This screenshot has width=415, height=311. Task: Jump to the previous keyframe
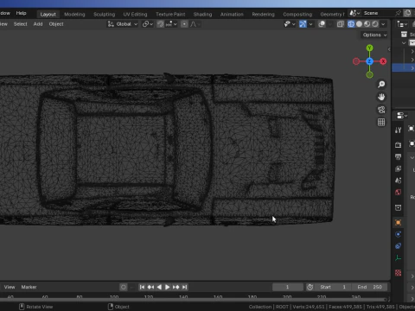[150, 287]
